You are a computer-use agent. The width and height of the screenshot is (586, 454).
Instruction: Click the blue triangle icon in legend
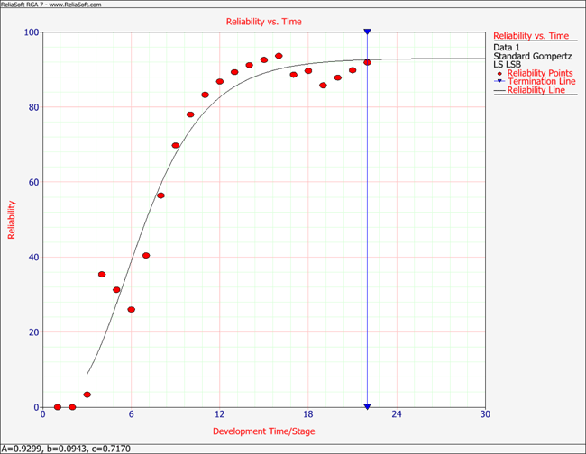pyautogui.click(x=501, y=82)
